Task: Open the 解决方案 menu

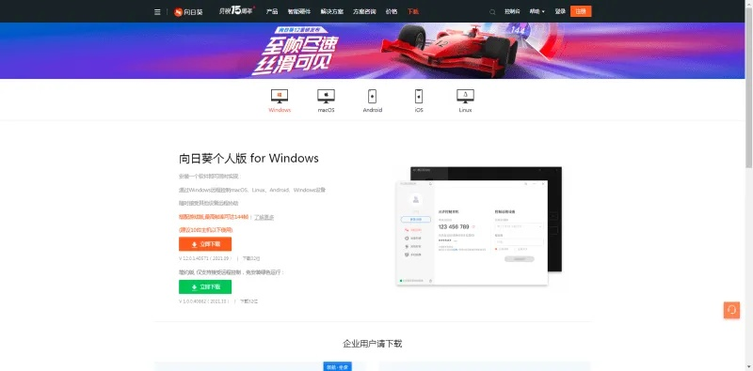Action: (x=332, y=11)
